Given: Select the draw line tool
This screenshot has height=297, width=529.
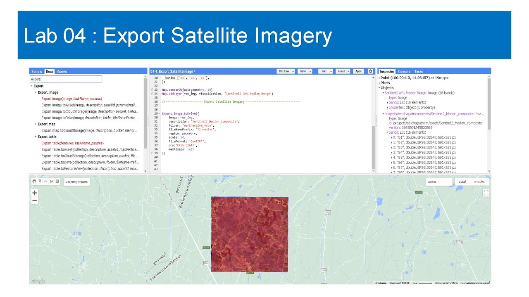Looking at the screenshot, I should pos(46,181).
